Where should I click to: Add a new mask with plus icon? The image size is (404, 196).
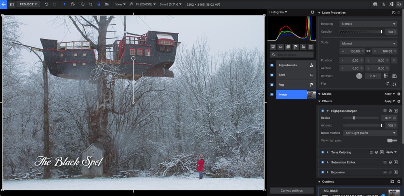pyautogui.click(x=399, y=94)
